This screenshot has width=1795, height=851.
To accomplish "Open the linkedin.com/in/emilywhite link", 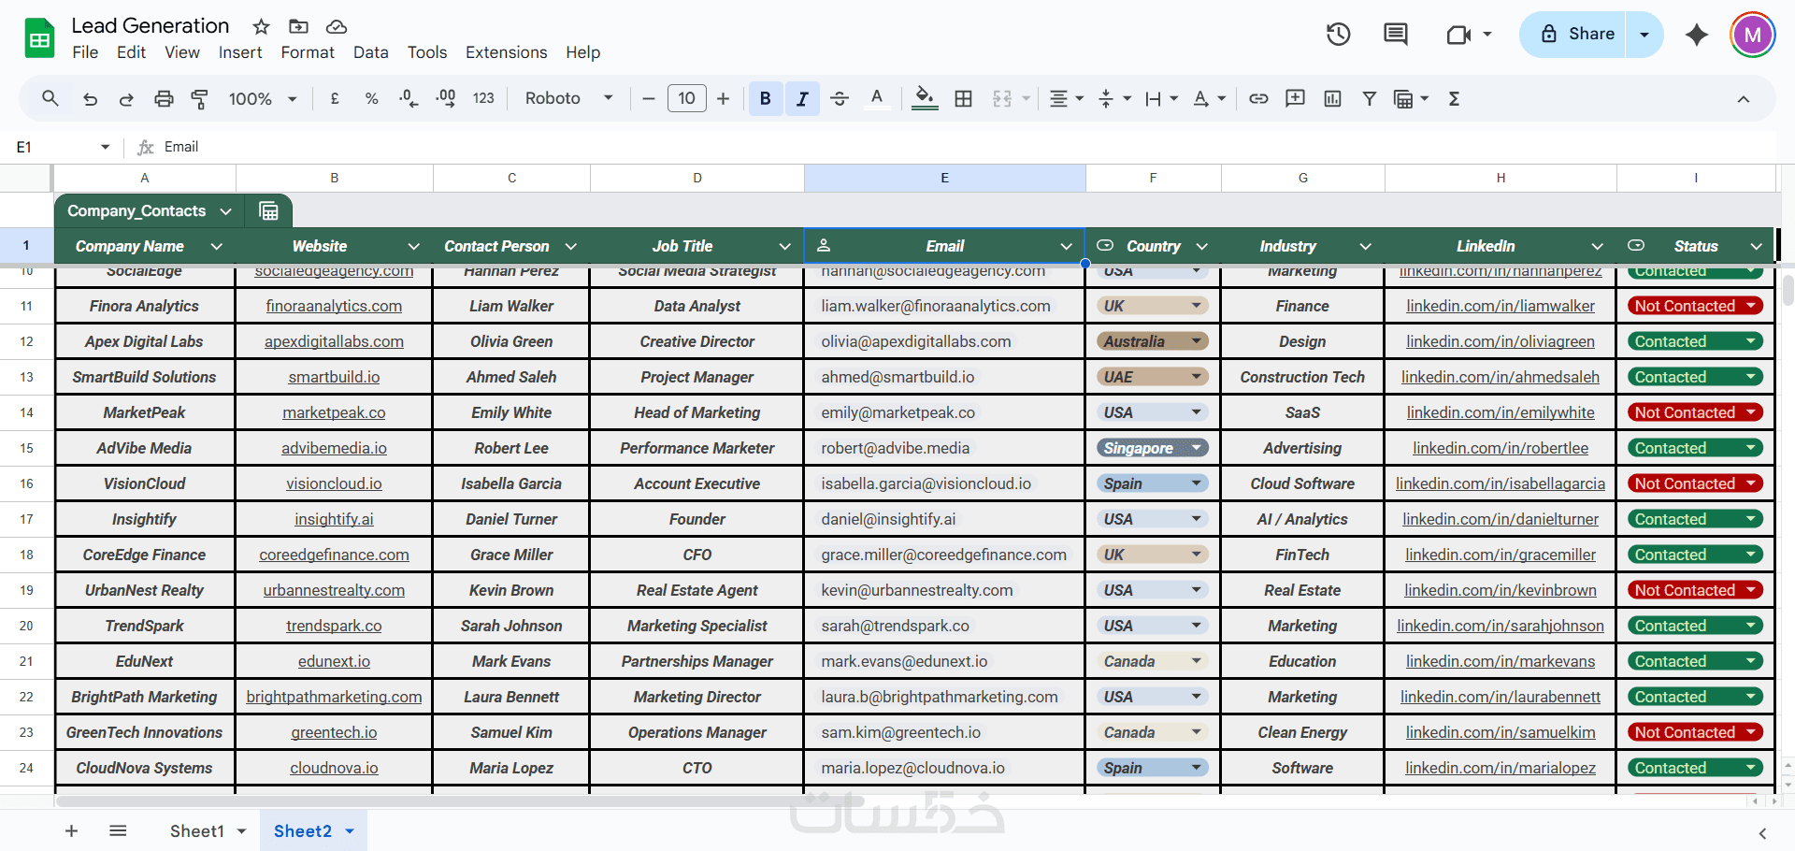I will [1501, 412].
